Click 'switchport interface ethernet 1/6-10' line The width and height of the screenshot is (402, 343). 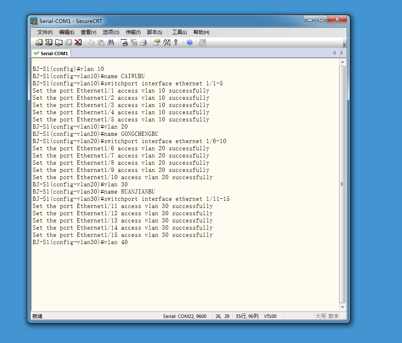click(x=130, y=141)
